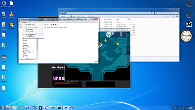
Task: Open Firefox from the taskbar
Action: tap(9, 108)
